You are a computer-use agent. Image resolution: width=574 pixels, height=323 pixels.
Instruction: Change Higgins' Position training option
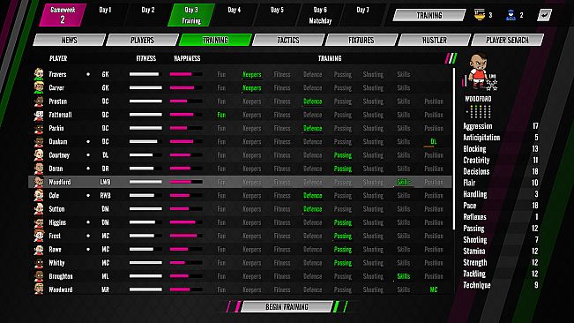pyautogui.click(x=434, y=222)
